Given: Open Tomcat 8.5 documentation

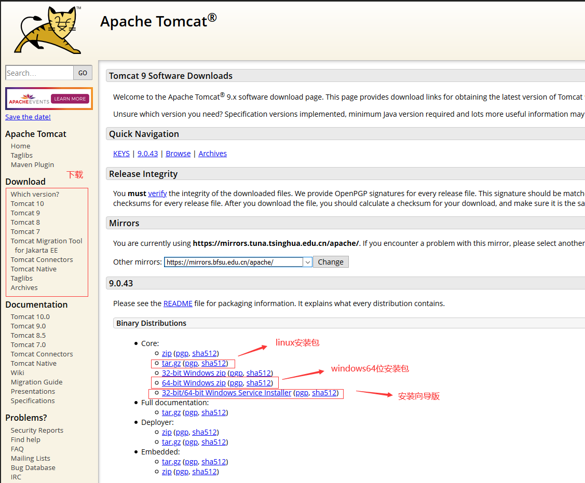Looking at the screenshot, I should coord(29,335).
